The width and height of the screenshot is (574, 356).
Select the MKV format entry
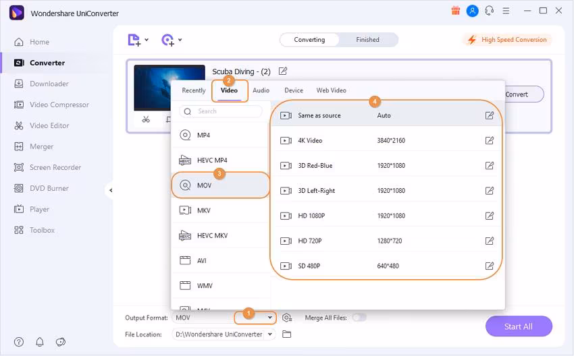point(220,210)
